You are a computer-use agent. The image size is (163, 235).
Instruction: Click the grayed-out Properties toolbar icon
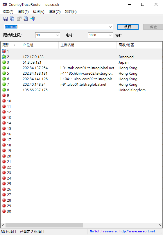(19, 19)
